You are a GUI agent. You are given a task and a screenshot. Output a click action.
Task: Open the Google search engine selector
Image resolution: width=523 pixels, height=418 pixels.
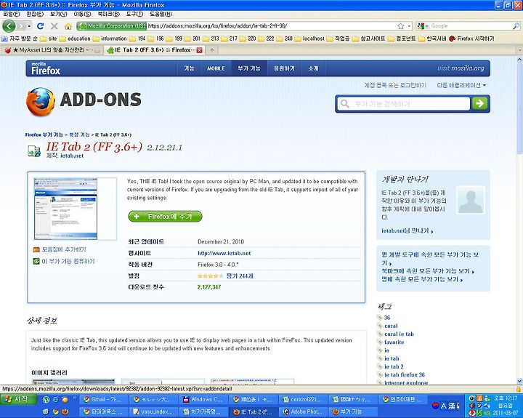[x=423, y=26]
